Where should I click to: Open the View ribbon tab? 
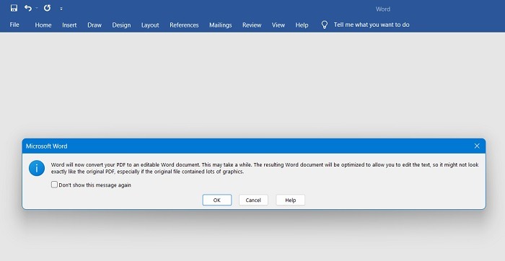(278, 25)
